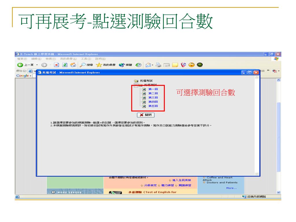Click the Home icon in IE toolbar

[73, 65]
